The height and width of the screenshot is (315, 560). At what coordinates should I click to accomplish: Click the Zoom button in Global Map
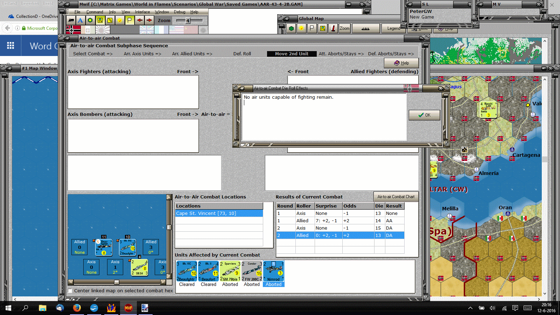[344, 28]
